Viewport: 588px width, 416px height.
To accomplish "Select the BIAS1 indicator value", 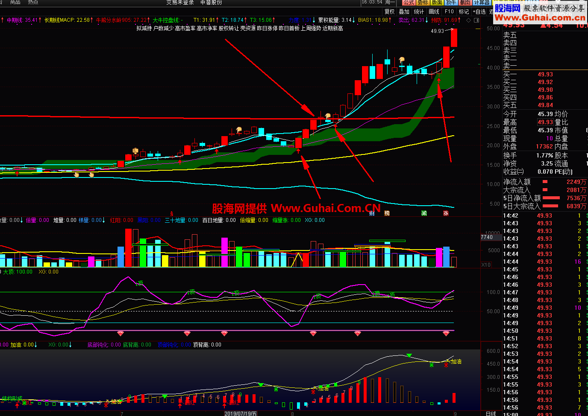I will click(373, 20).
